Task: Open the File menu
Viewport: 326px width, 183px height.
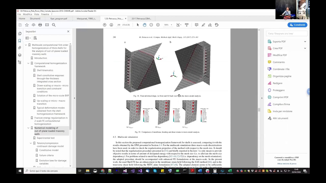Action: pos(19,14)
